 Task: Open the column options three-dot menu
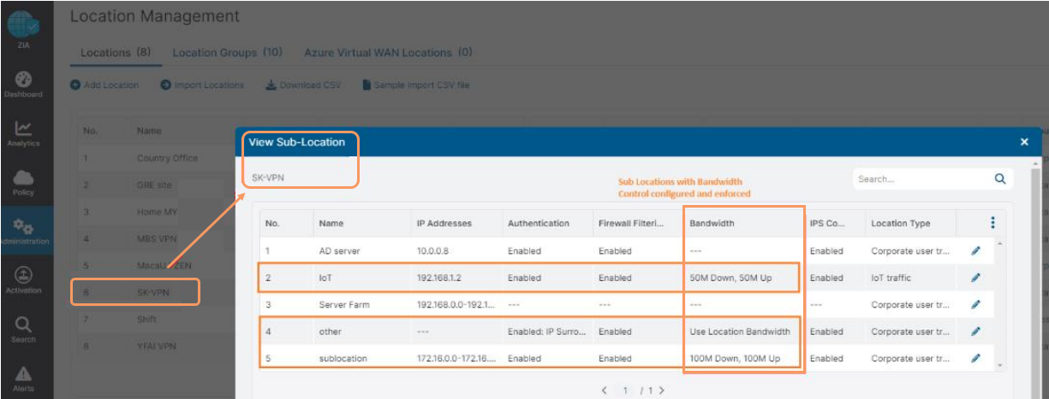click(992, 223)
